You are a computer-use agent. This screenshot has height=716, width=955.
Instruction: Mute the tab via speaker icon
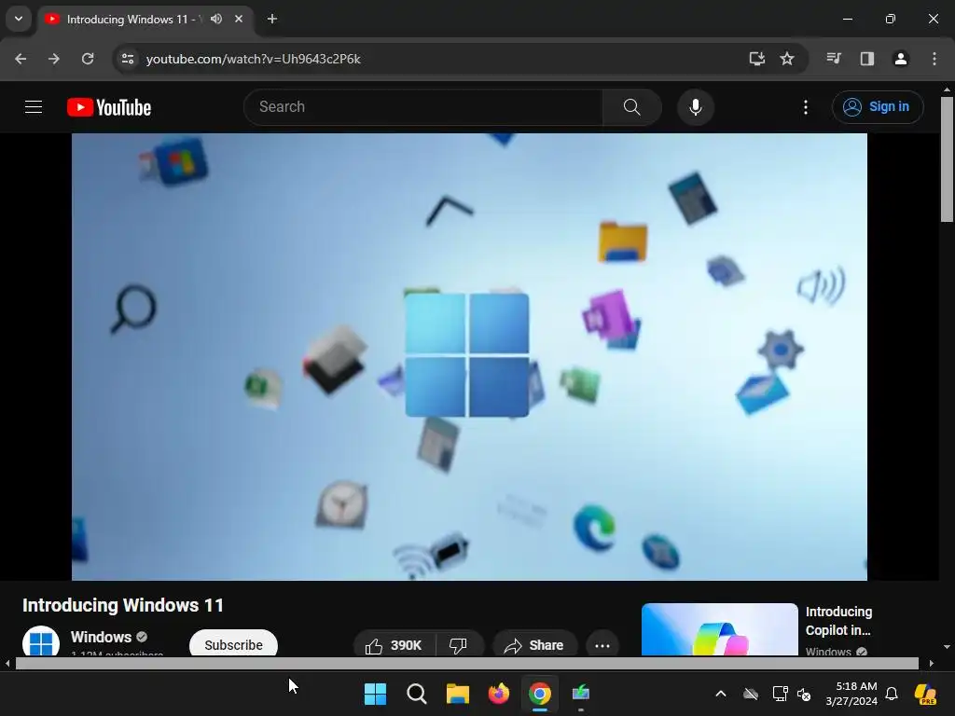[x=216, y=19]
